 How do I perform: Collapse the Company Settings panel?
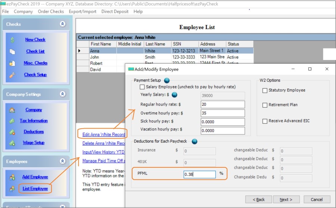62,94
